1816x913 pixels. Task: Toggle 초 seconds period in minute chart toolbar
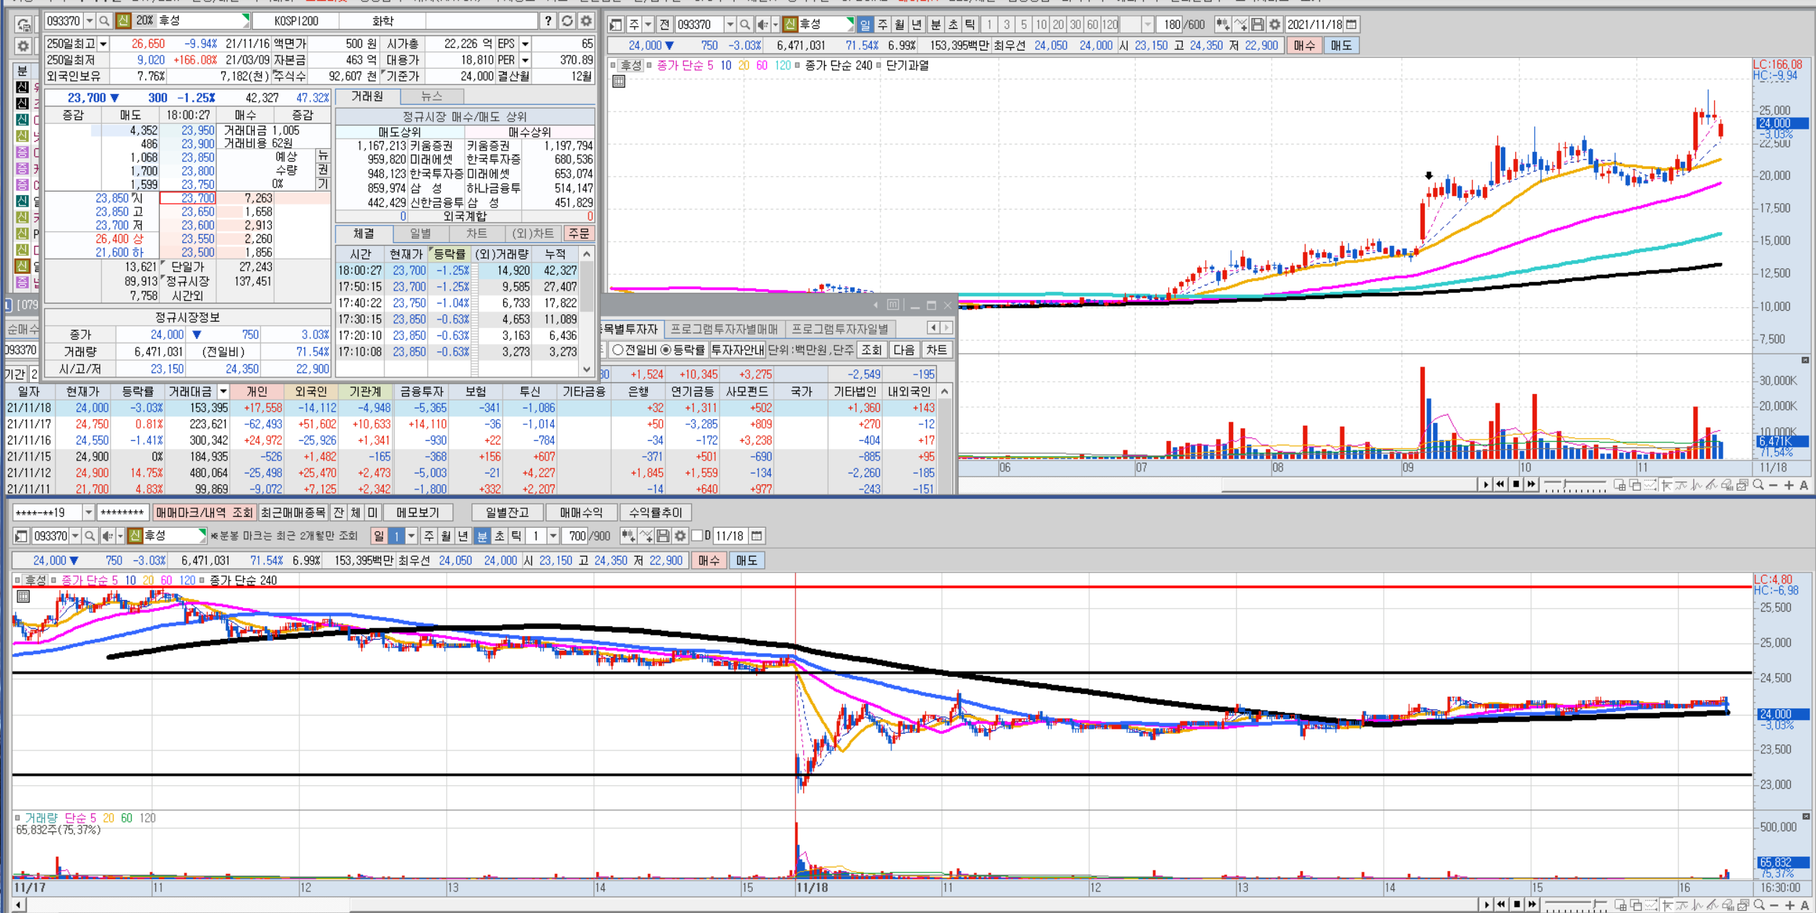pos(499,536)
